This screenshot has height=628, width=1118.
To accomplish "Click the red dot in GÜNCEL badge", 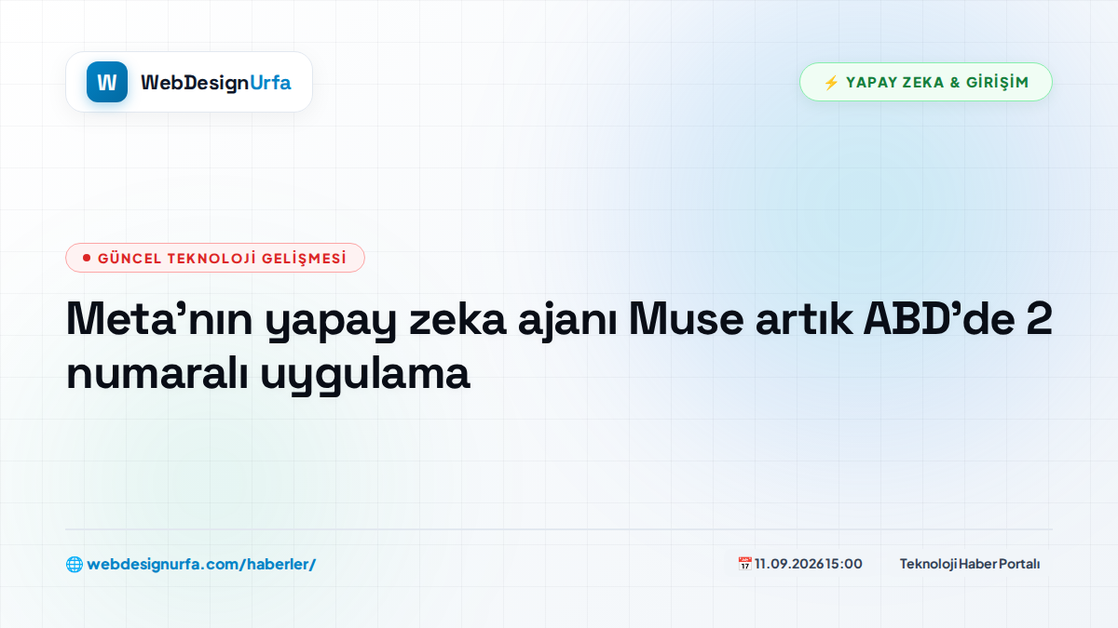I will click(x=87, y=258).
